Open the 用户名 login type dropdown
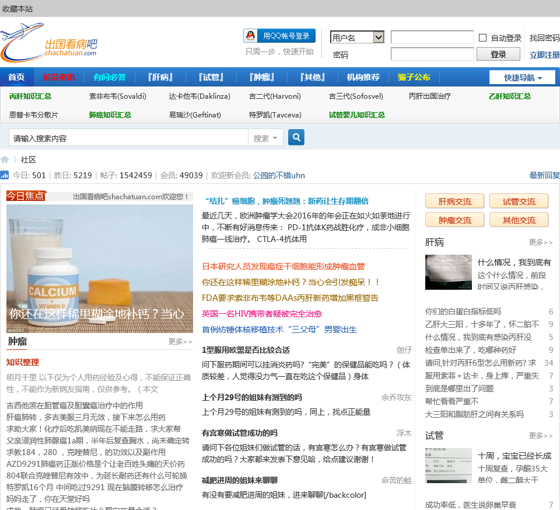The height and width of the screenshot is (510, 560). coord(357,37)
